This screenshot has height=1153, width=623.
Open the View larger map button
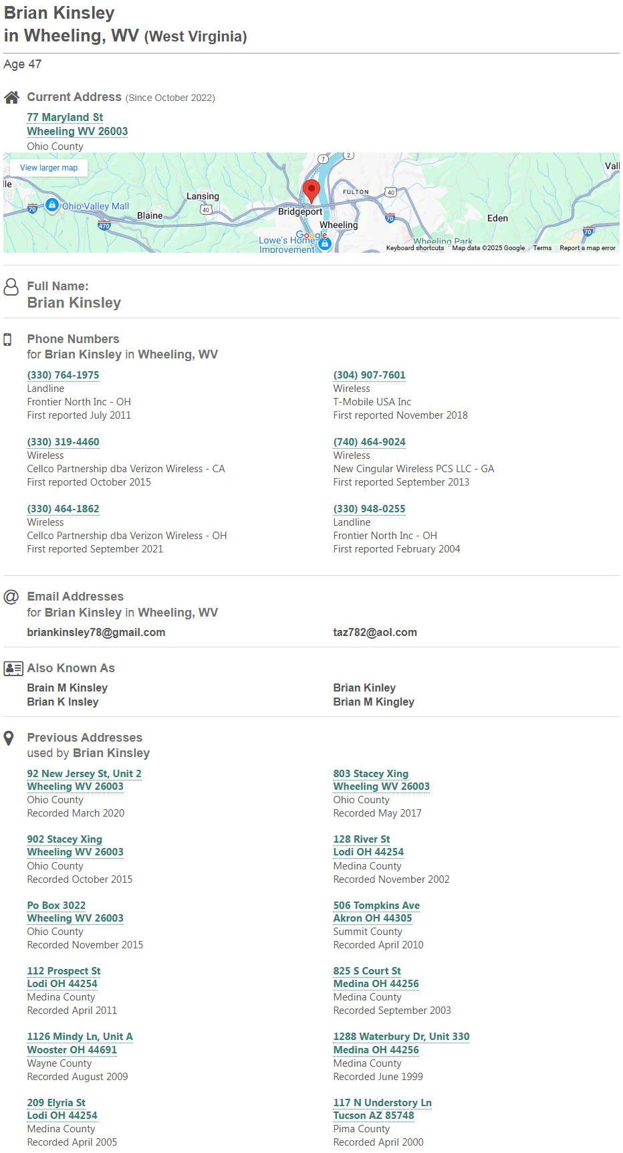pyautogui.click(x=49, y=168)
